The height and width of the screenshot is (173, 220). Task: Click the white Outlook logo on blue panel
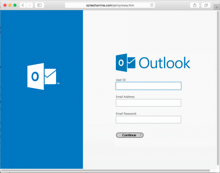(43, 76)
